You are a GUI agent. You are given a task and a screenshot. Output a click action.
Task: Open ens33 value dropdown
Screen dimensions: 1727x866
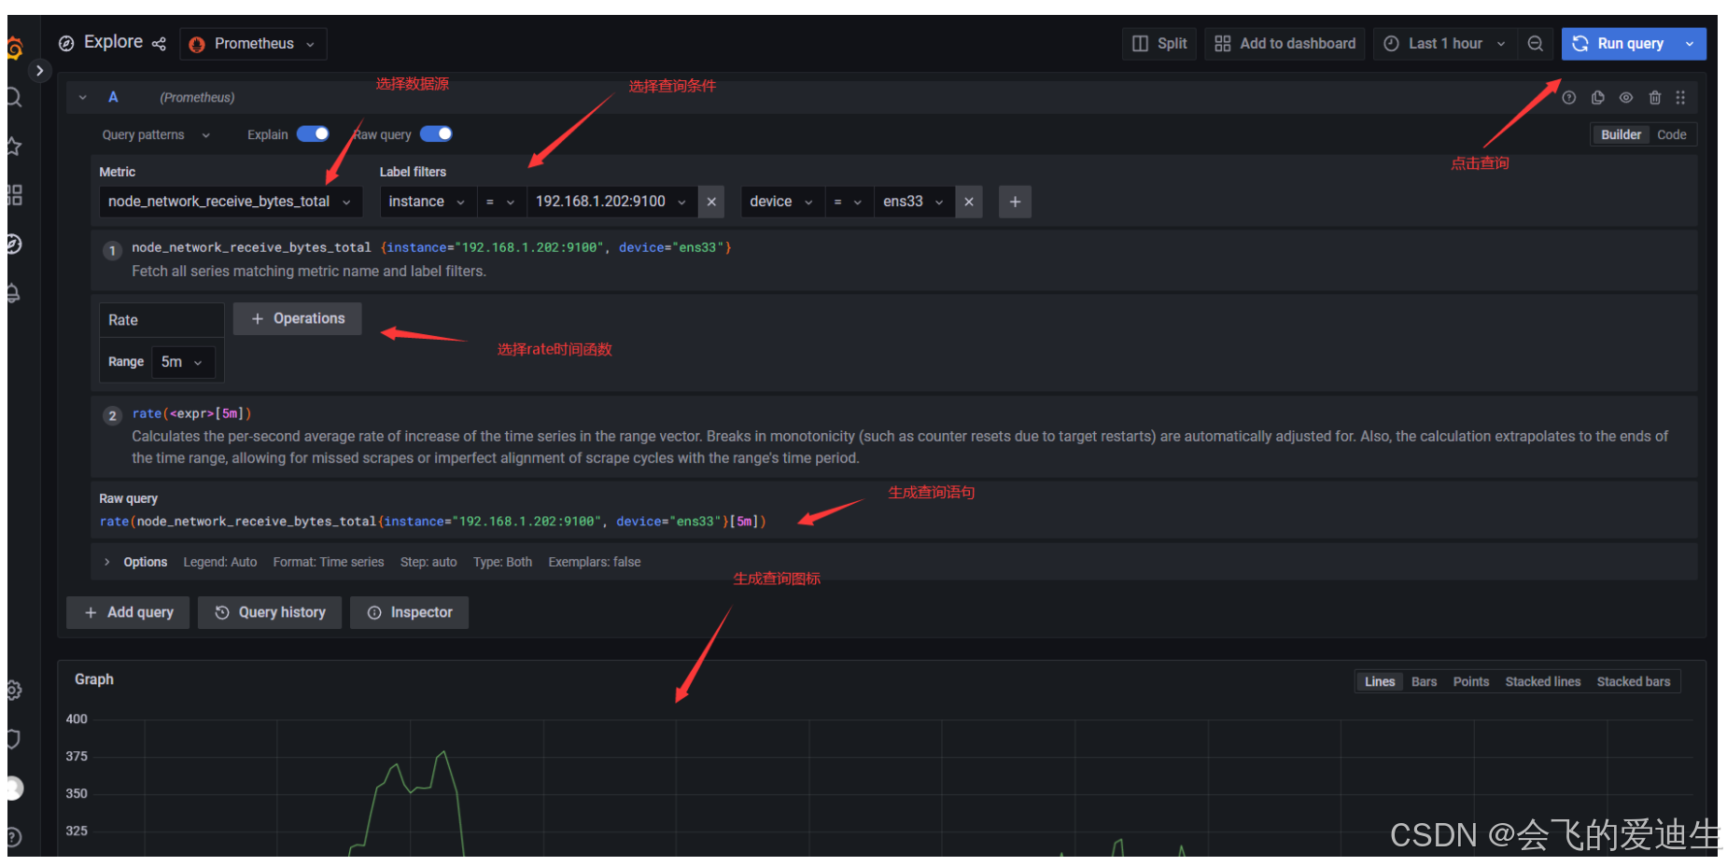(914, 202)
